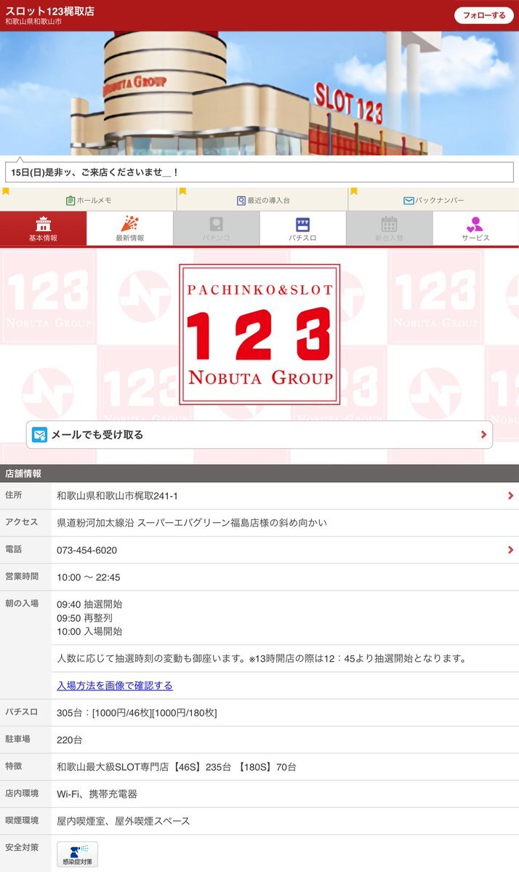Click the slot machine パチスロ icon
Screen dimensions: 519x872
pyautogui.click(x=303, y=224)
